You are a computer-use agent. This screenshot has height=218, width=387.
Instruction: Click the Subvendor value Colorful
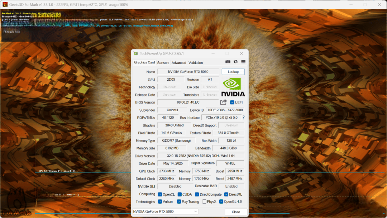(x=172, y=110)
